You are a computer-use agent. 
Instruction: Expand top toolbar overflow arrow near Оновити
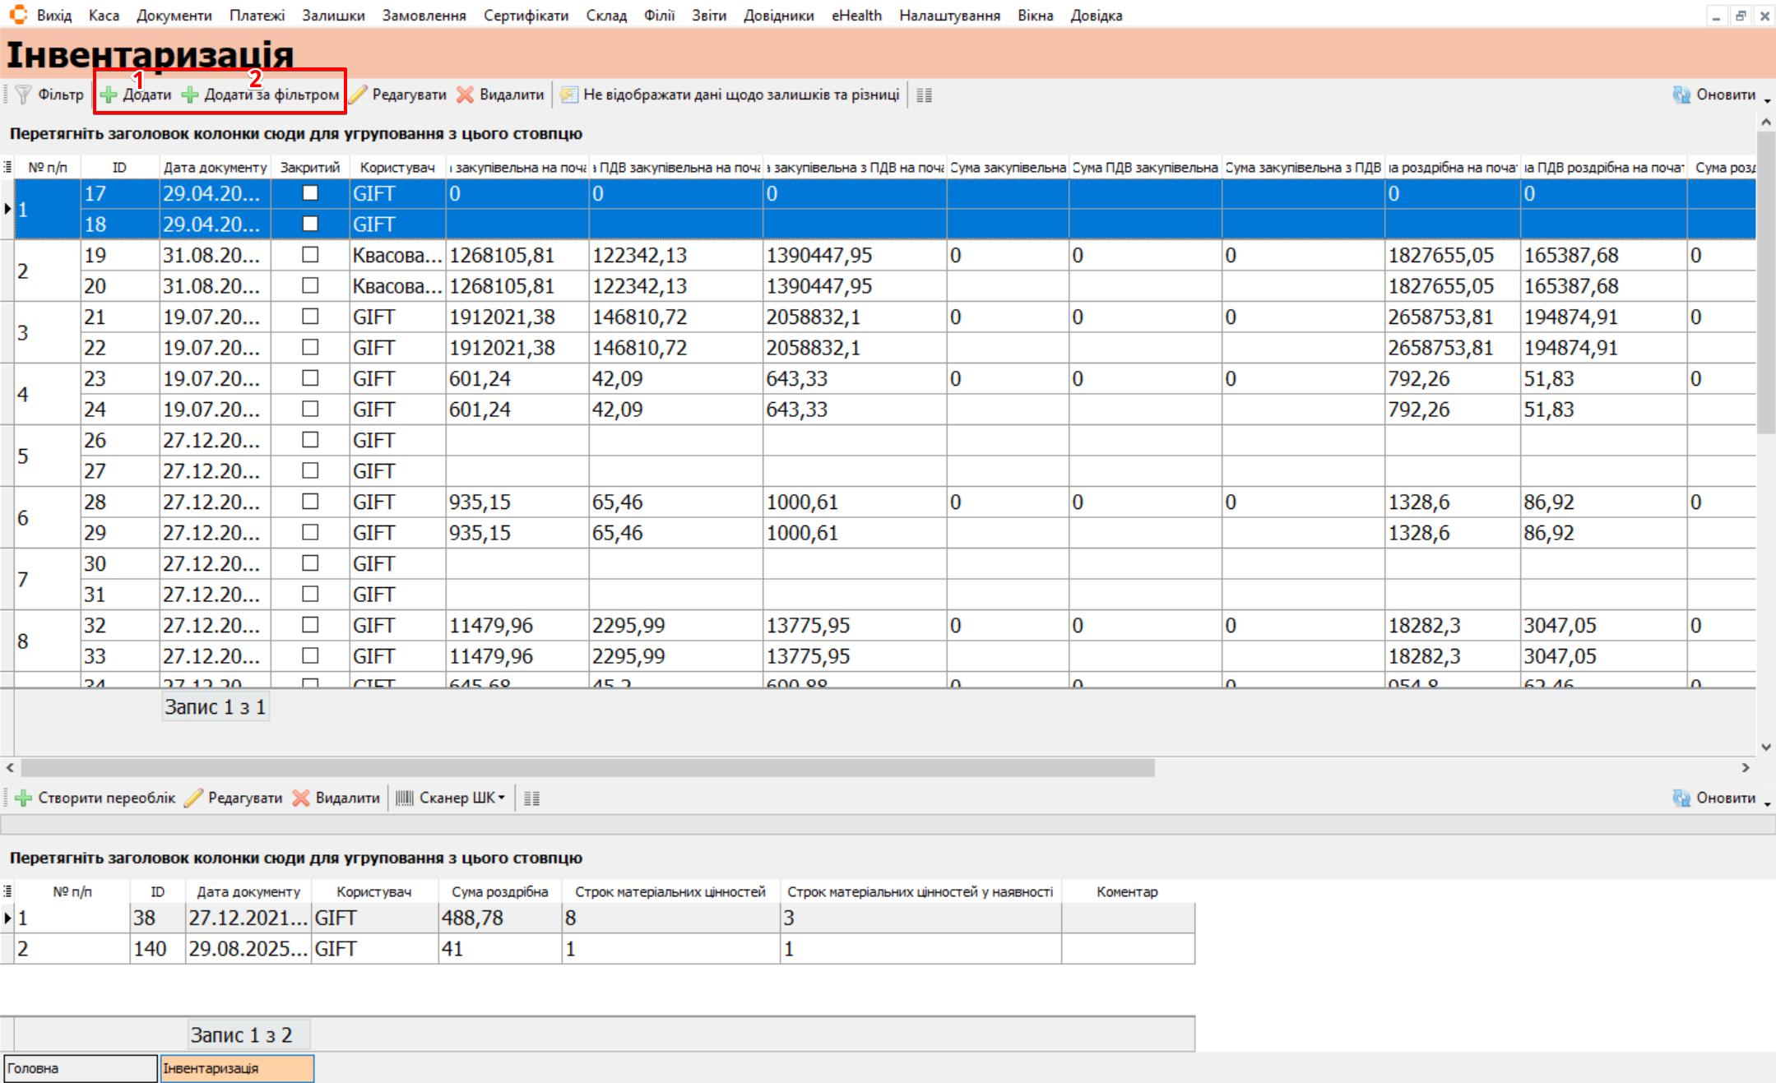(x=1768, y=100)
